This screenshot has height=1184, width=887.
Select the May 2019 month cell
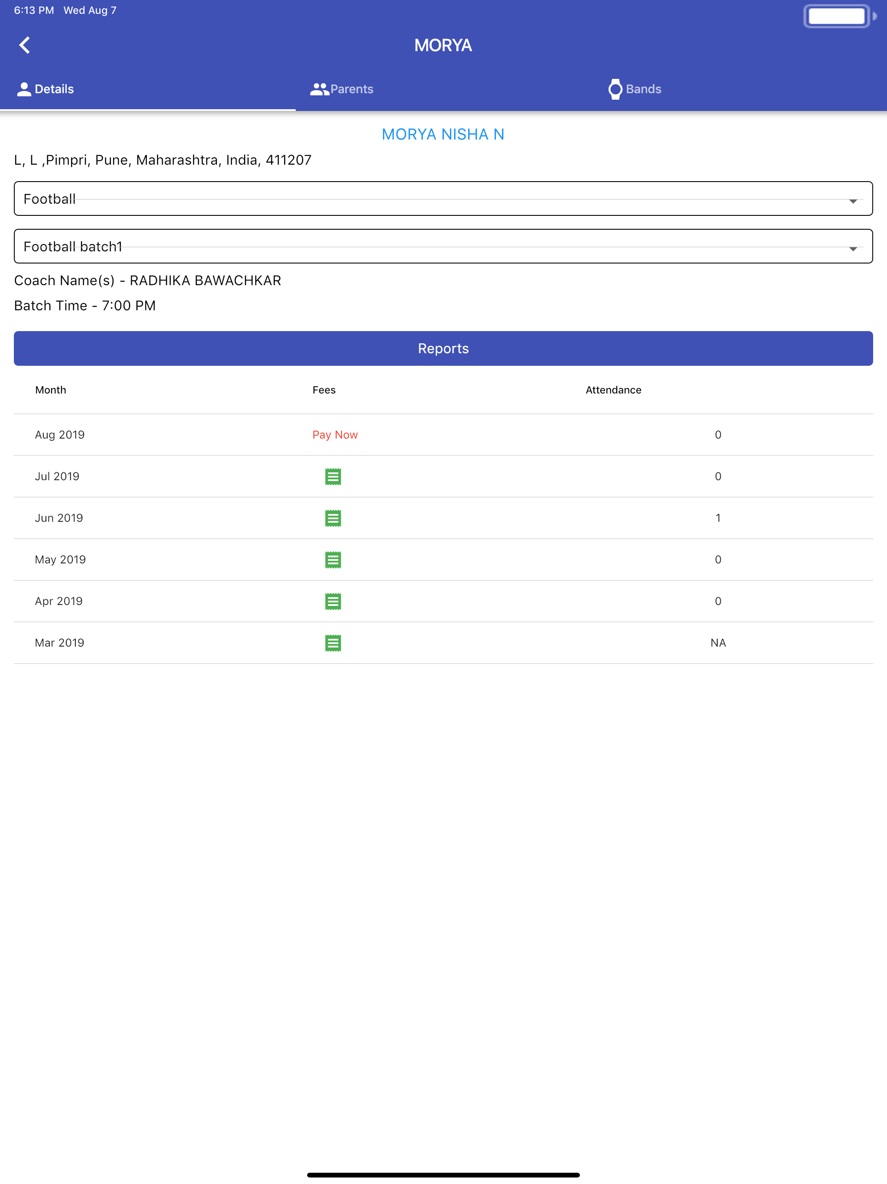click(61, 560)
